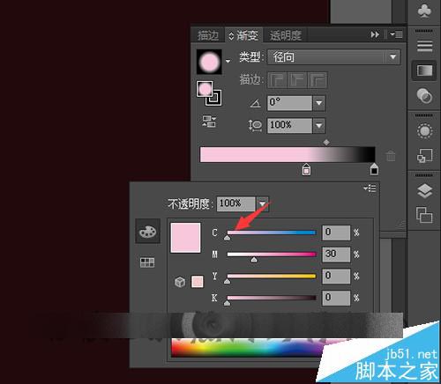
Task: Open the Gradient panel icon in dock
Action: pos(424,70)
